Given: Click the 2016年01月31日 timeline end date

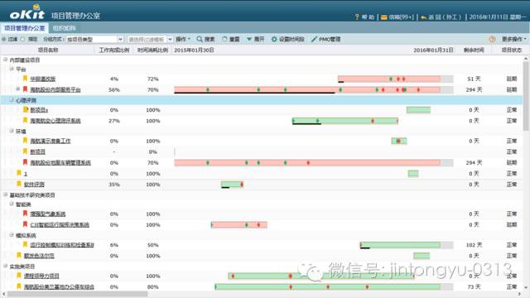Looking at the screenshot, I should [433, 50].
